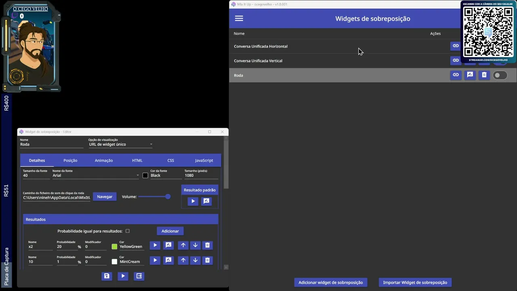Click the widget Nome field containing Roda
The height and width of the screenshot is (291, 517).
tap(52, 144)
